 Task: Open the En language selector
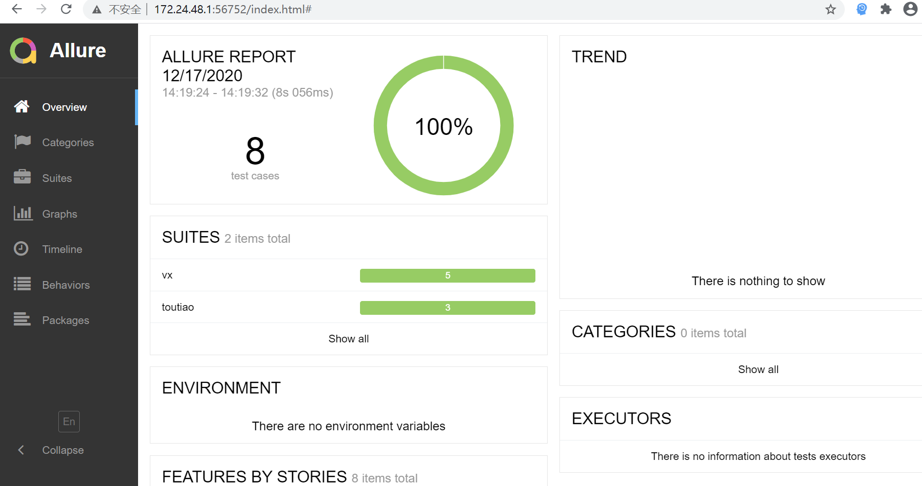click(69, 422)
